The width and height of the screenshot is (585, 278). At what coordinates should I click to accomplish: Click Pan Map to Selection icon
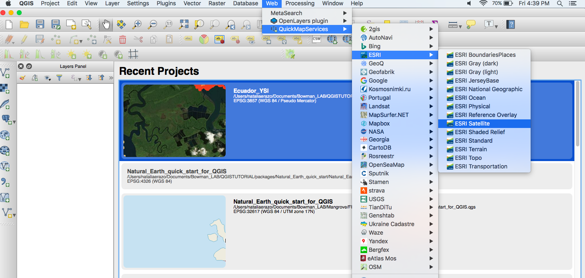click(x=121, y=25)
